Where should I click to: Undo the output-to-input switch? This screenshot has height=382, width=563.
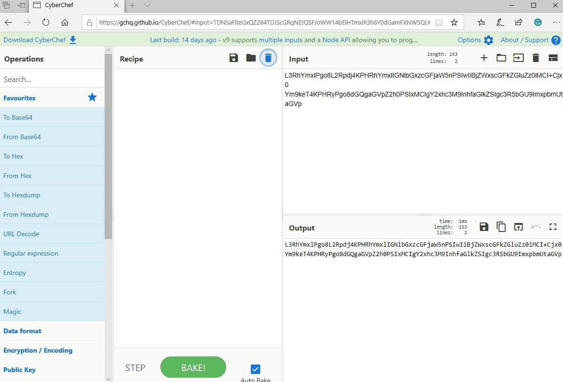(536, 227)
